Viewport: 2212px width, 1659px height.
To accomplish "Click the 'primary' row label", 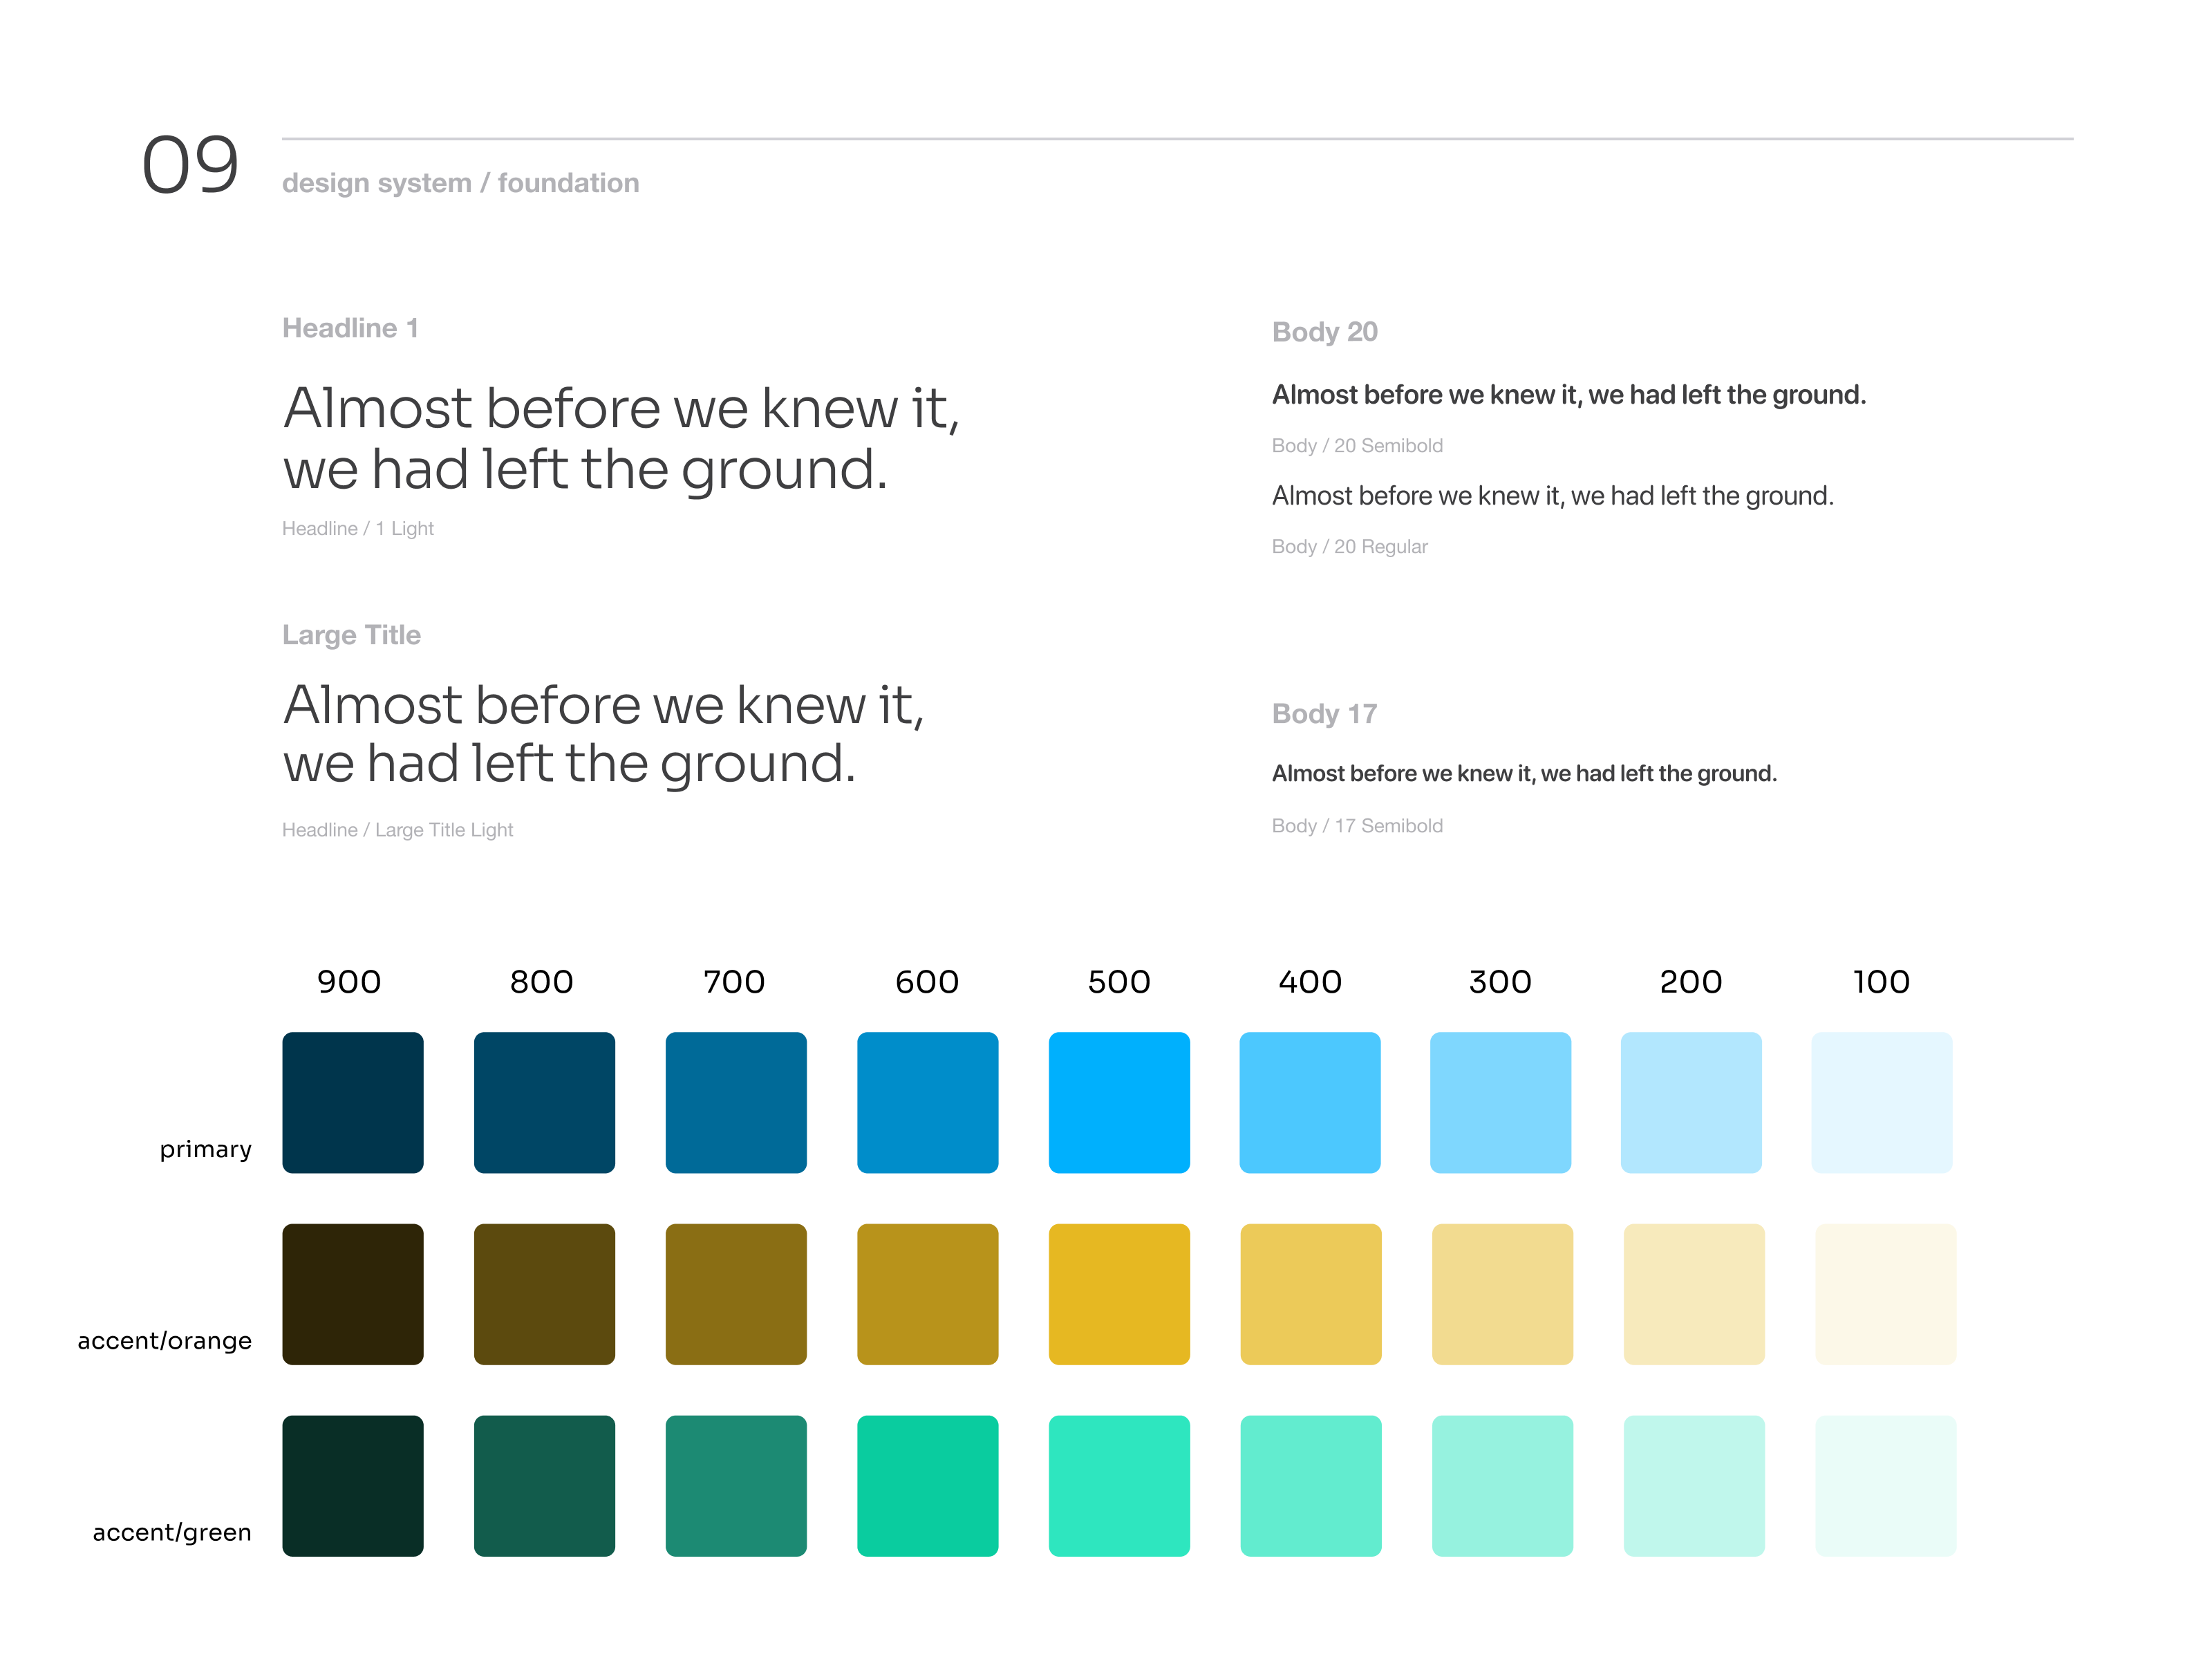I will [206, 1150].
